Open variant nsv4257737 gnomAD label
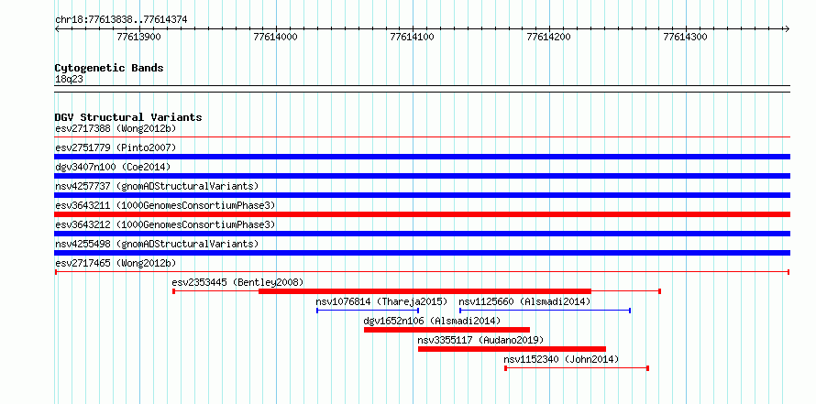Viewport: 816px width, 404px height. pos(157,186)
